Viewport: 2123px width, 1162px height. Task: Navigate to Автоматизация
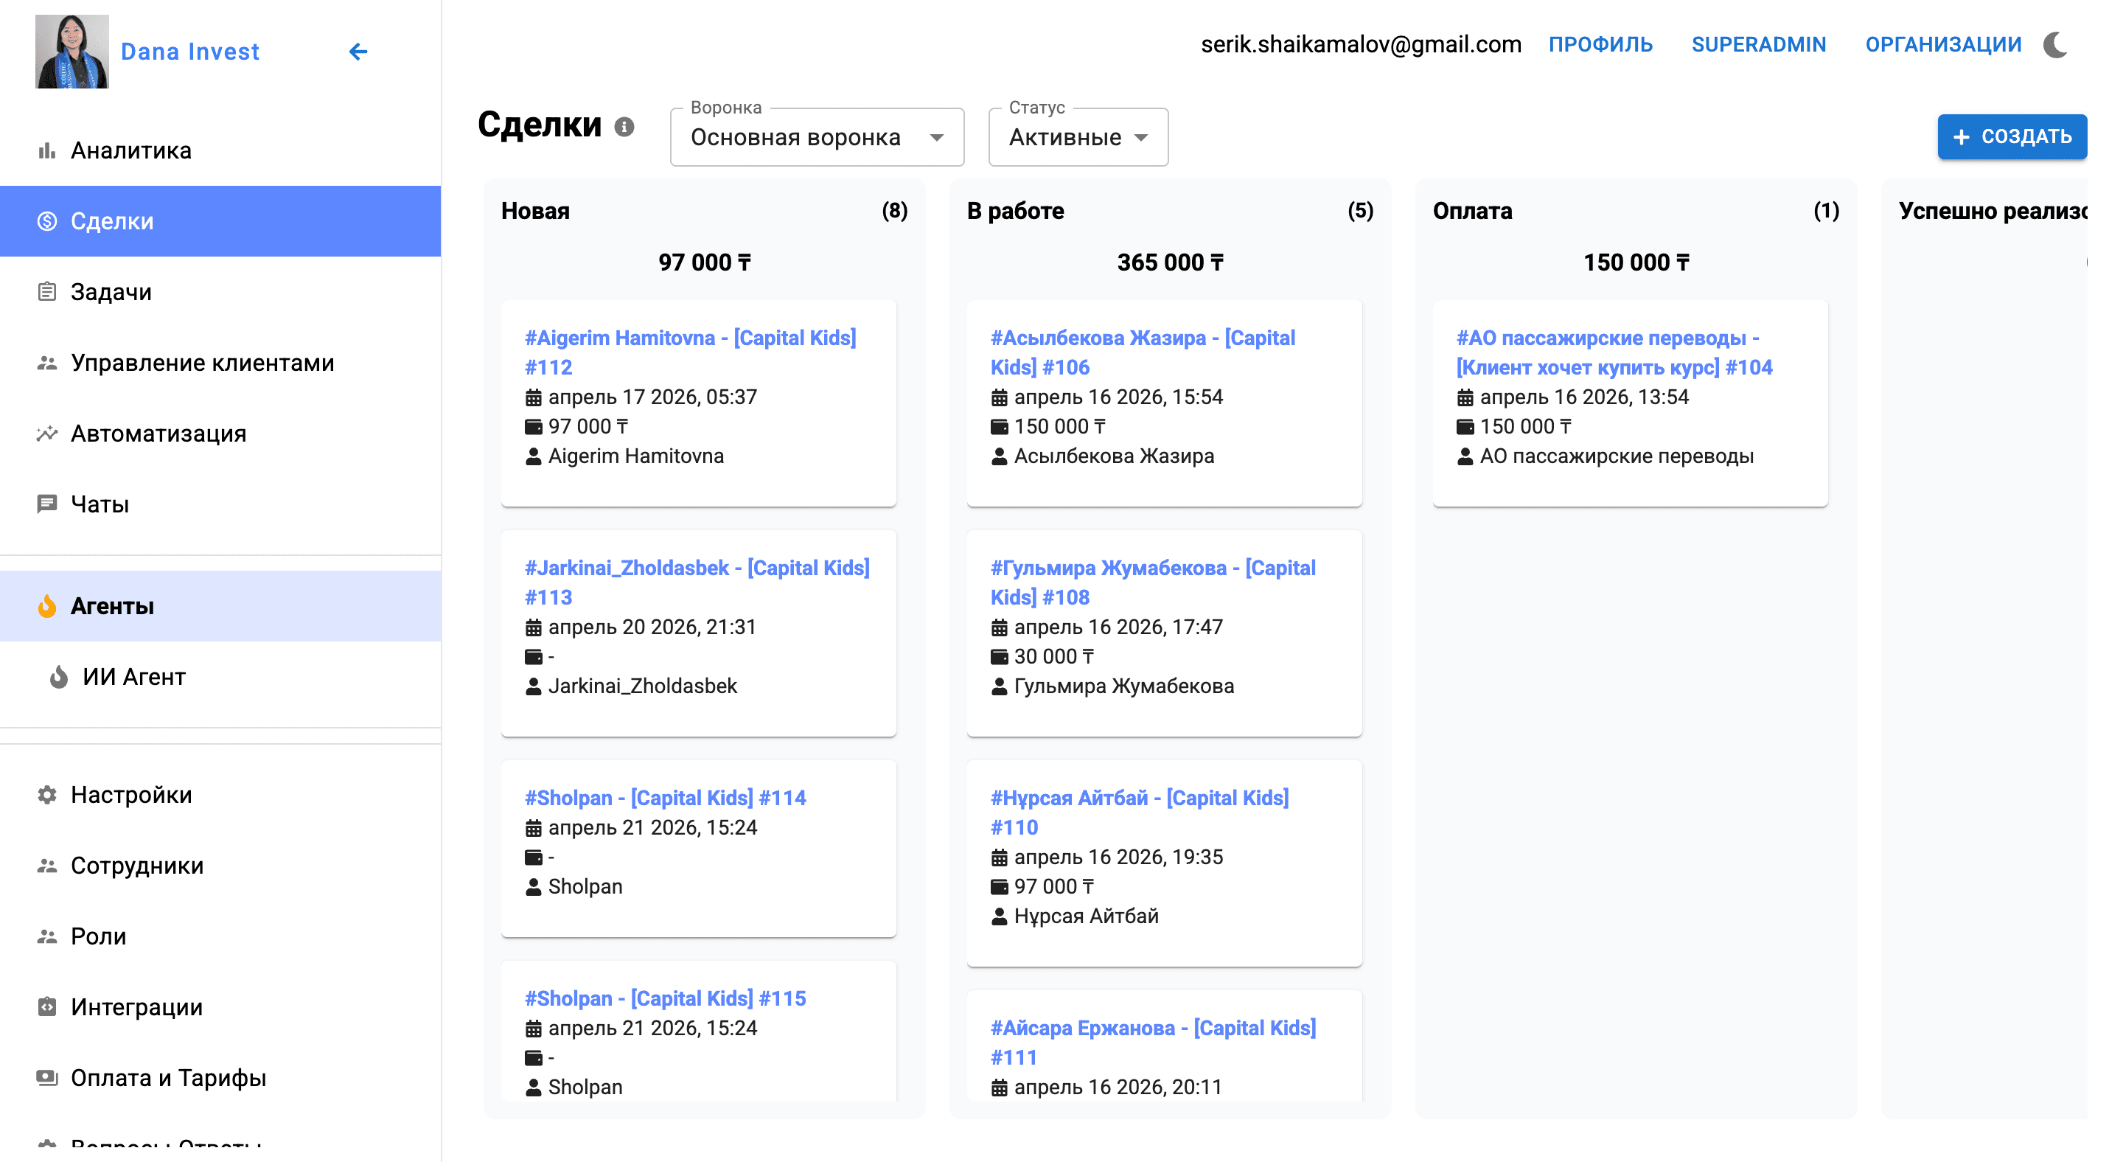(x=220, y=434)
